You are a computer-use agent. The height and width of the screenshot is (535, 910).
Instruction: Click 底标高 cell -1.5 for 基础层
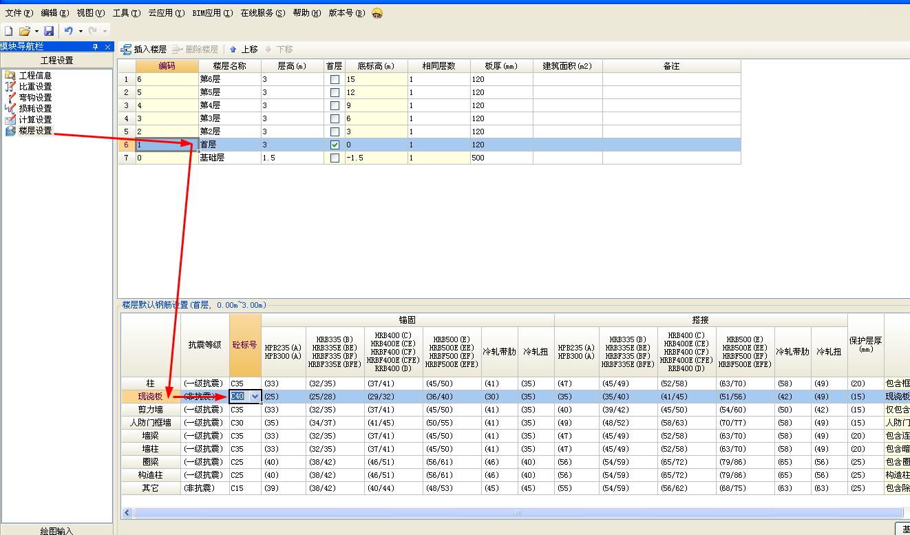pyautogui.click(x=376, y=158)
